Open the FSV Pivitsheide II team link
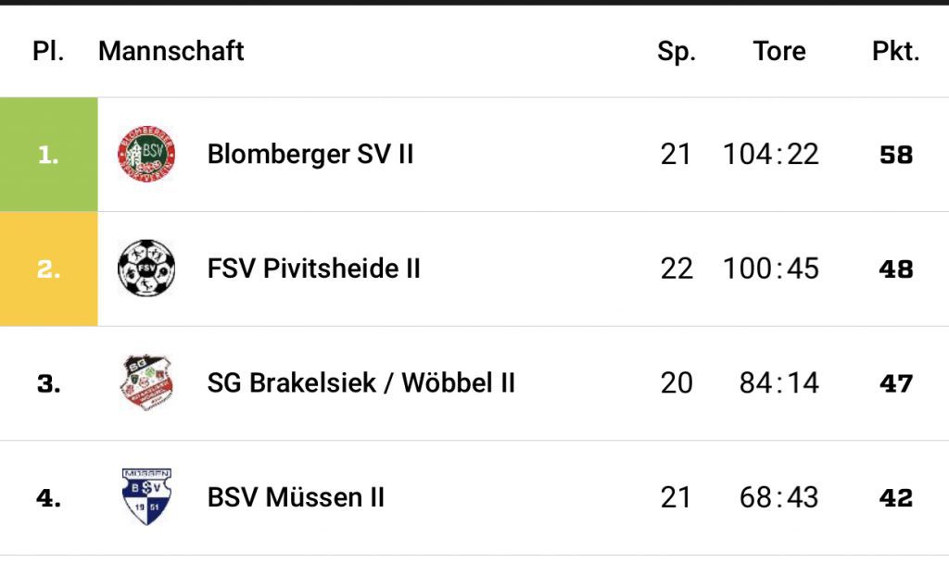Screen dimensions: 949x563 [x=313, y=269]
